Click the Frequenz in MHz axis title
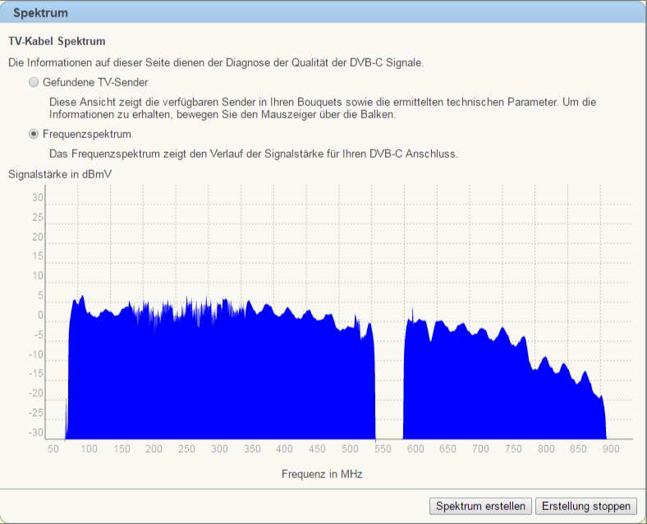The height and width of the screenshot is (524, 647). (x=322, y=474)
